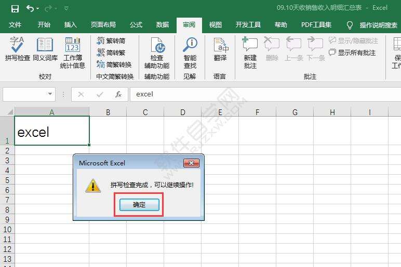Switch to the 开始 ribbon tab

44,25
